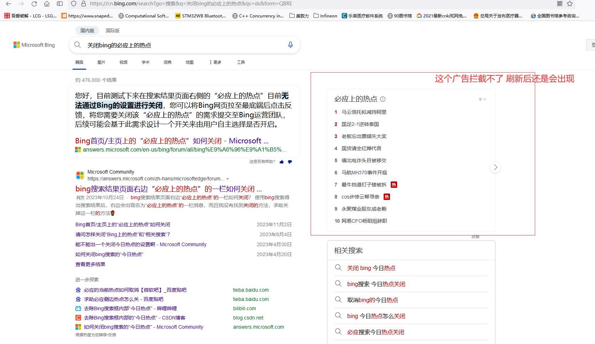Click the page reload icon
The width and height of the screenshot is (595, 344).
pyautogui.click(x=34, y=4)
